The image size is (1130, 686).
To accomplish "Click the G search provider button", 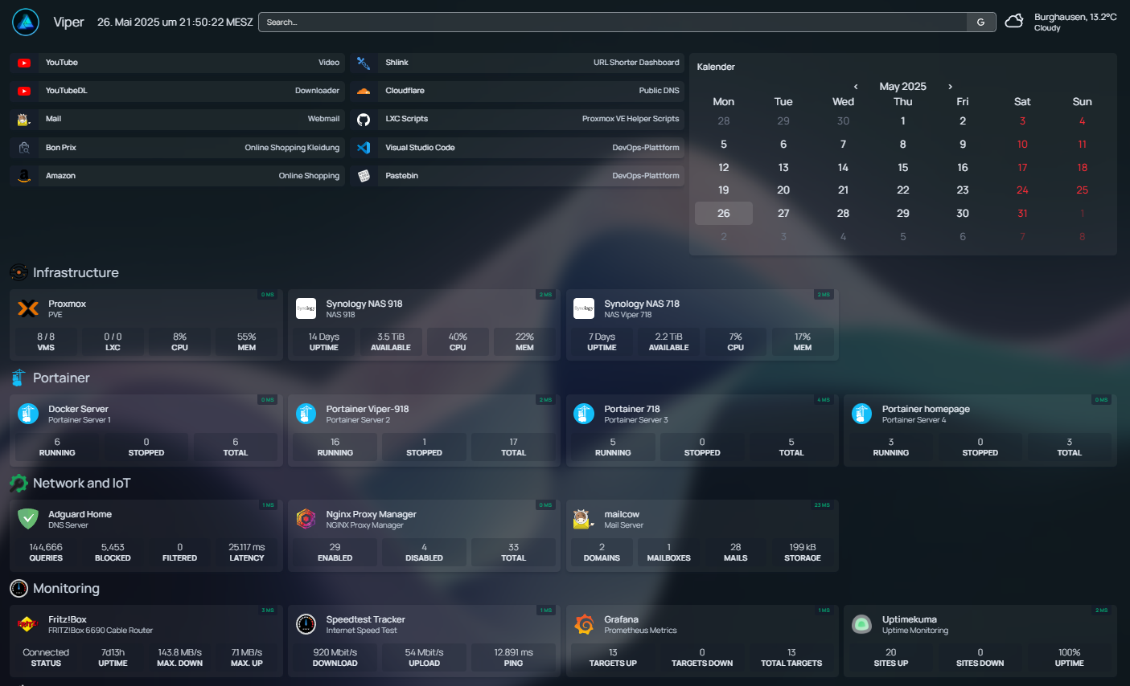I will 980,22.
